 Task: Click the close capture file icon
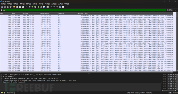tap(20, 7)
